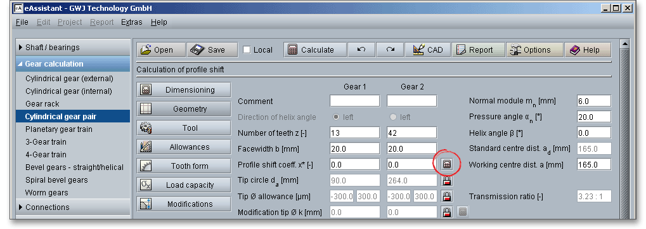The width and height of the screenshot is (646, 229).
Task: Click the Normal module input field
Action: click(594, 101)
